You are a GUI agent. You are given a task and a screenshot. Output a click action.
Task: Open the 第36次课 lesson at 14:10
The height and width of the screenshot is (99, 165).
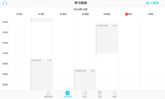click(x=107, y=38)
